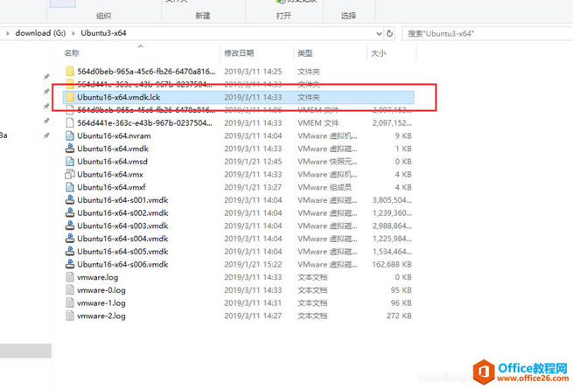Click the Ubuntu16-x64-s005.vmdk disk icon
The height and width of the screenshot is (389, 573).
click(70, 251)
